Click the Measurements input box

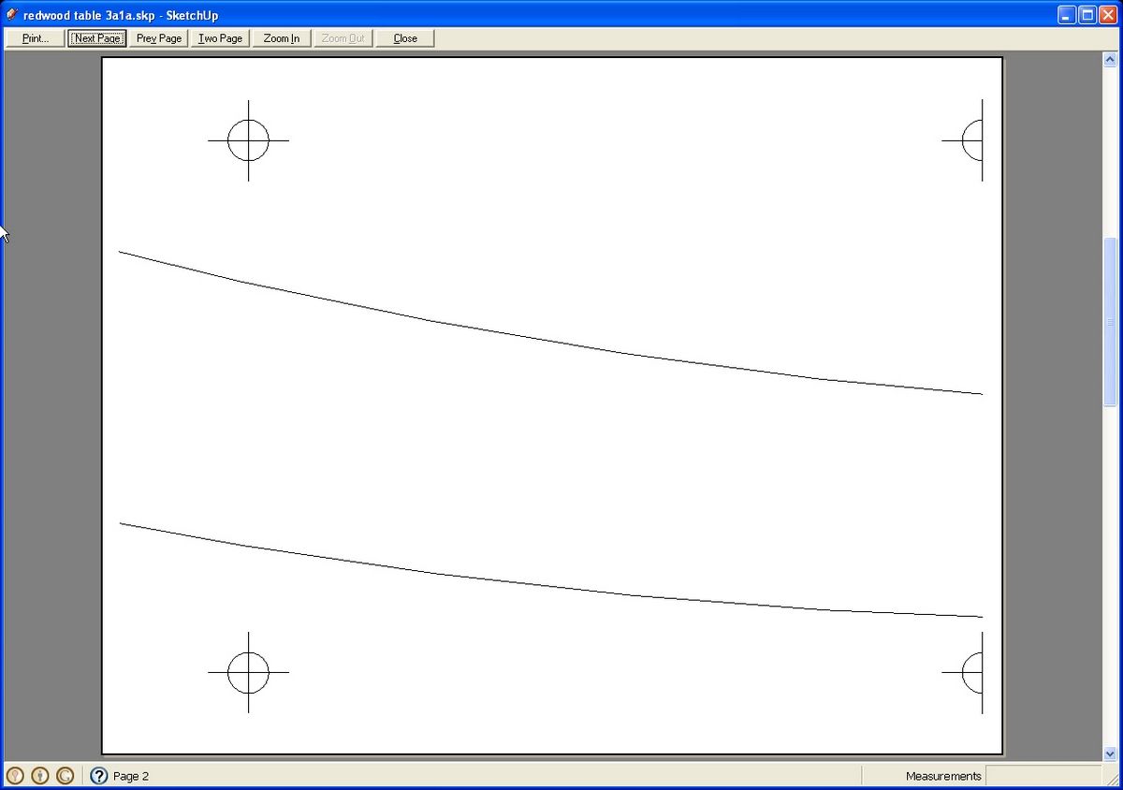click(1043, 776)
